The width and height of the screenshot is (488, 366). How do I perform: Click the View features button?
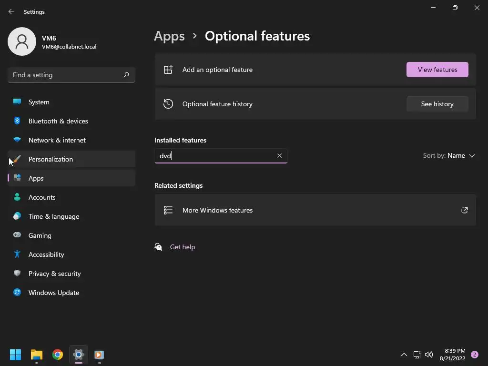[x=437, y=70]
